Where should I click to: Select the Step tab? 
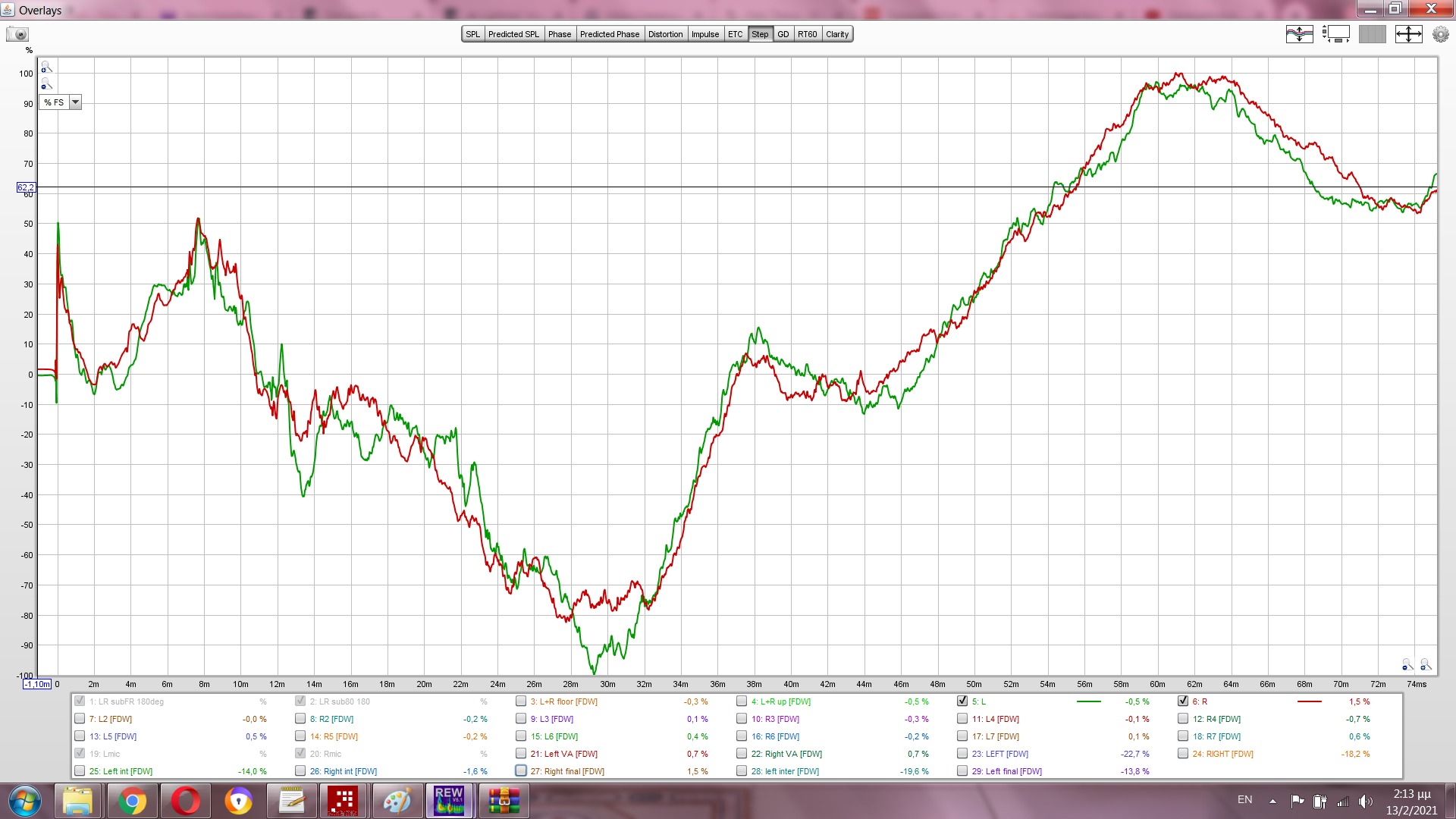(760, 34)
